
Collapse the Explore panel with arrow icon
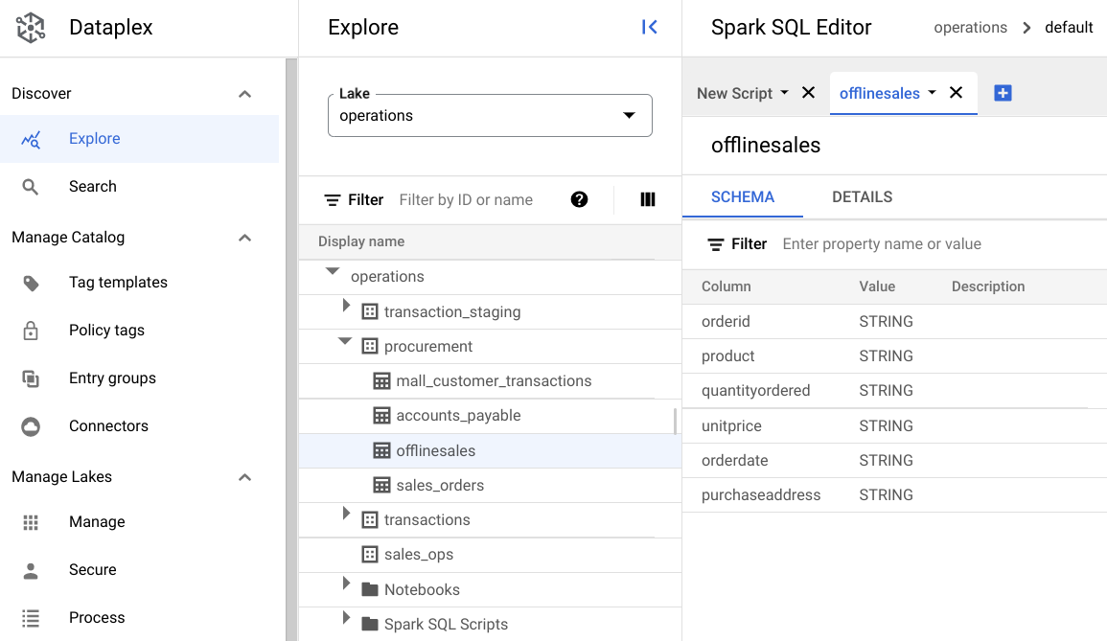(x=650, y=28)
